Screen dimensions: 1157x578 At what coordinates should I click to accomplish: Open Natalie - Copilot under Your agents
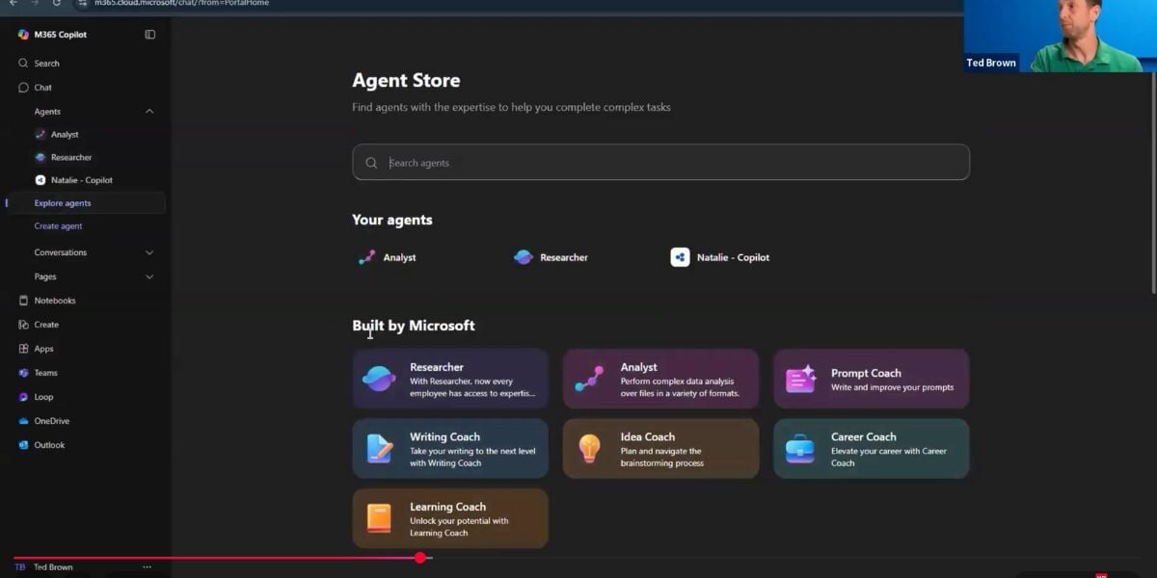tap(720, 257)
